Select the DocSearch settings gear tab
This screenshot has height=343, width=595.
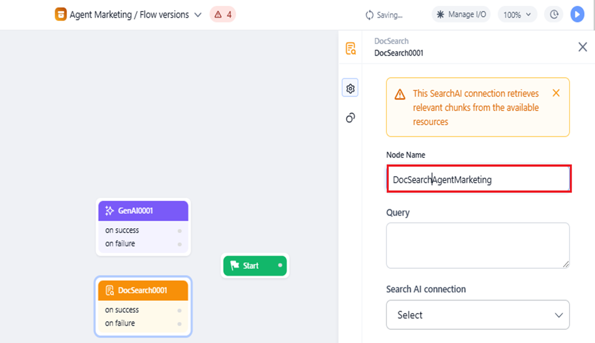[350, 88]
